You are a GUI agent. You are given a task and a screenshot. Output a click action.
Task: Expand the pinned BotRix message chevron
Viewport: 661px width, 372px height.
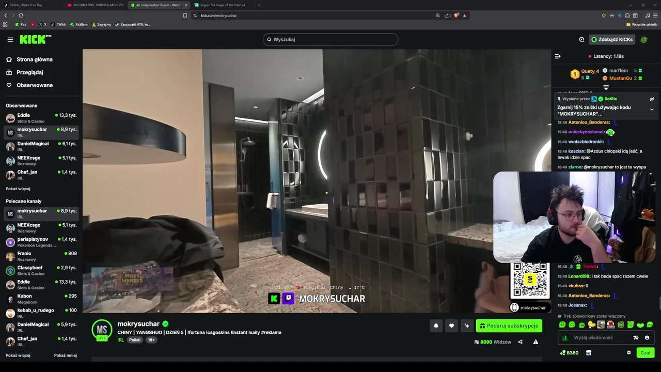tap(652, 110)
